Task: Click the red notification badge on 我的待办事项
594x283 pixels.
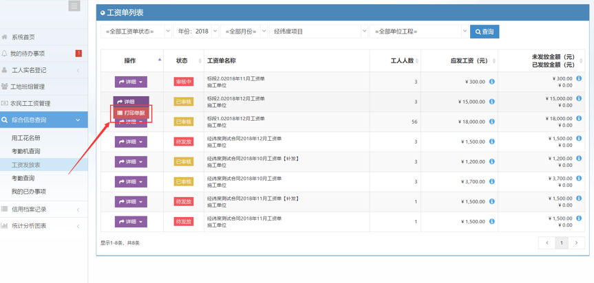Action: coord(78,54)
